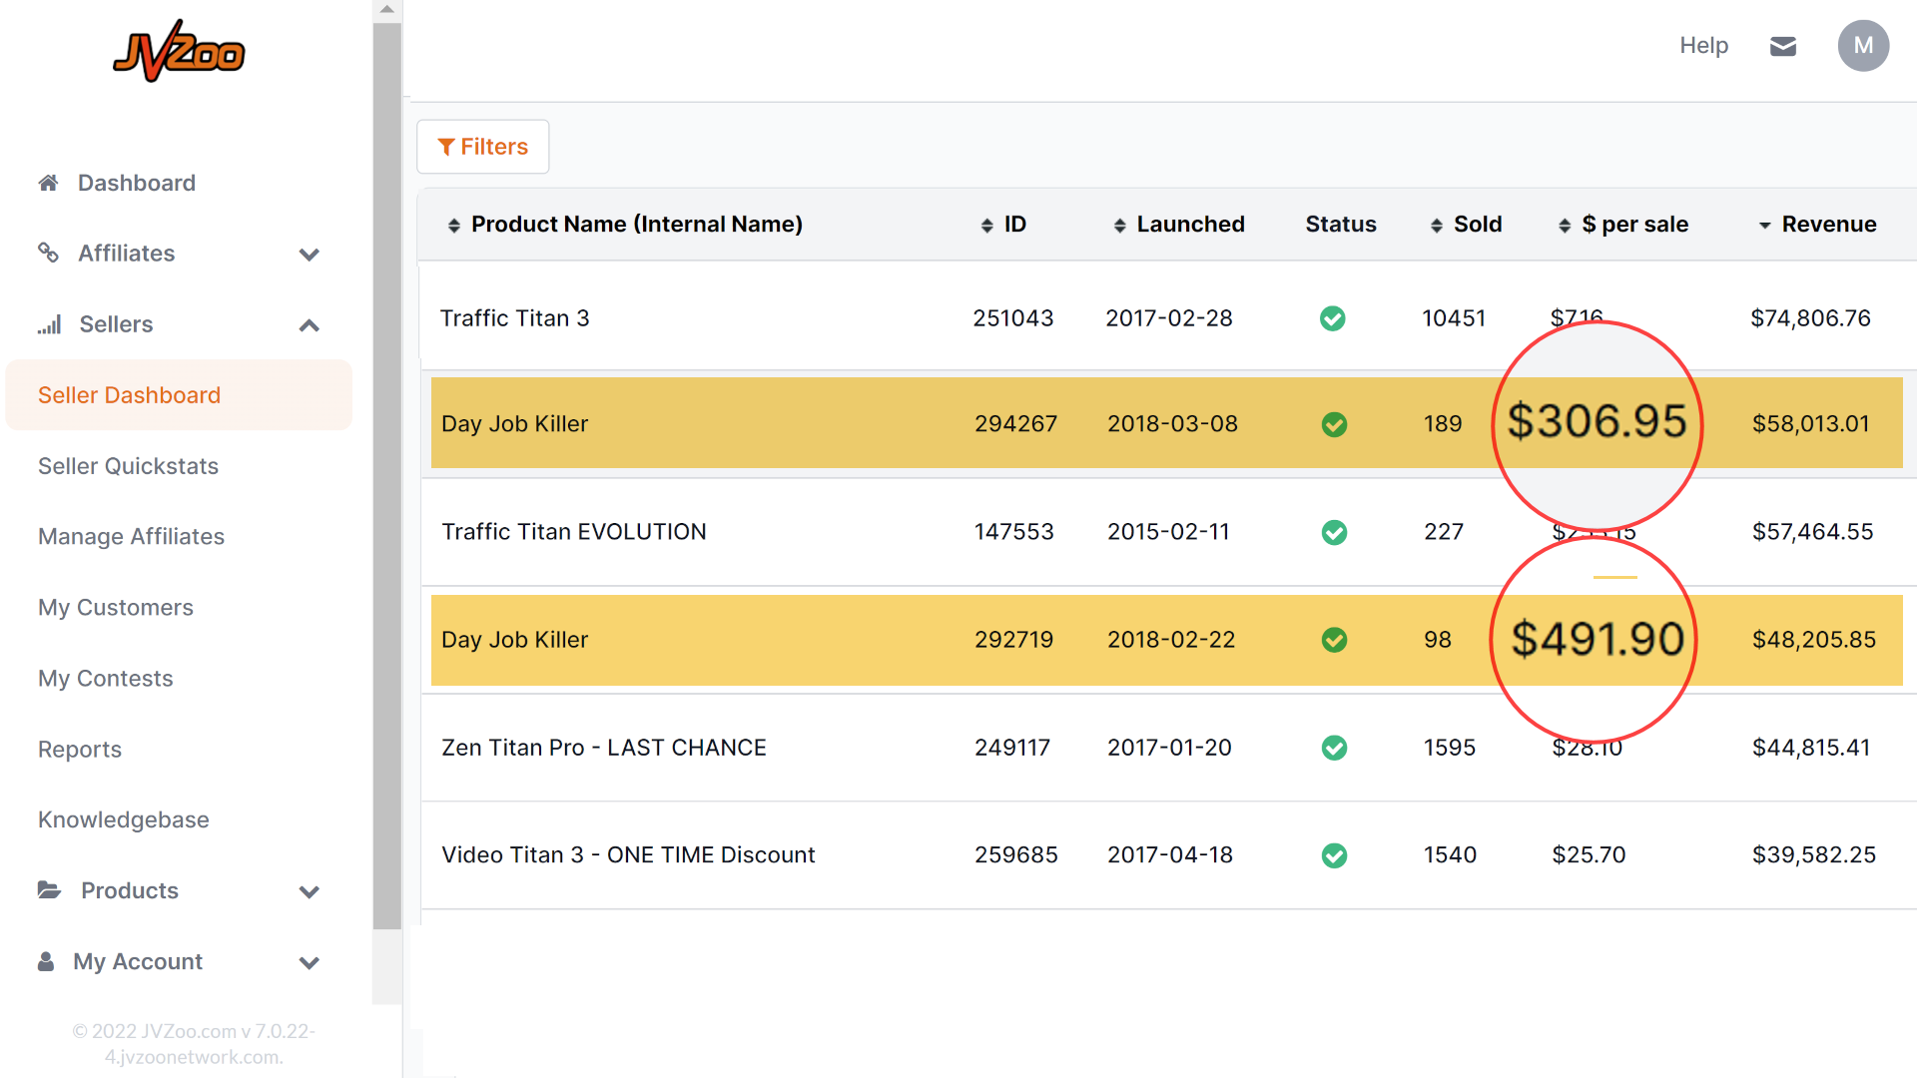Click the funnel icon in Filters button
This screenshot has height=1078, width=1917.
[446, 147]
